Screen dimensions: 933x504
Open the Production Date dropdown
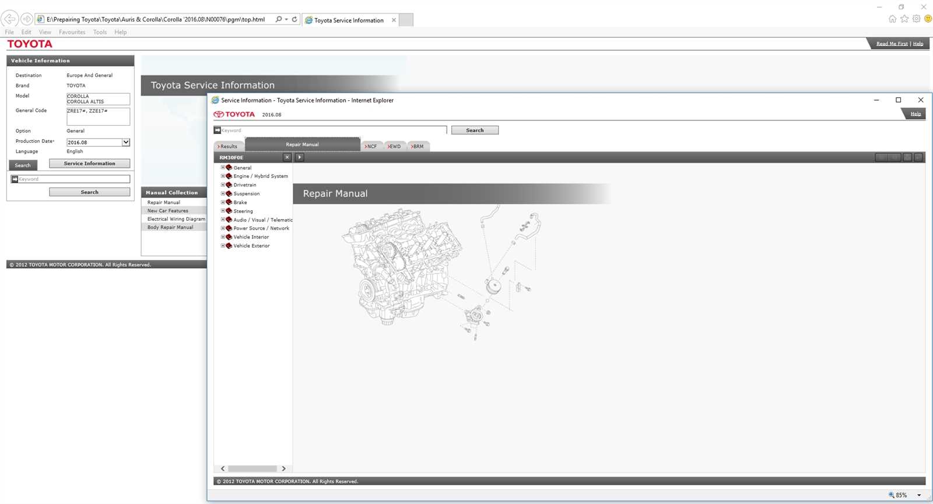(125, 142)
